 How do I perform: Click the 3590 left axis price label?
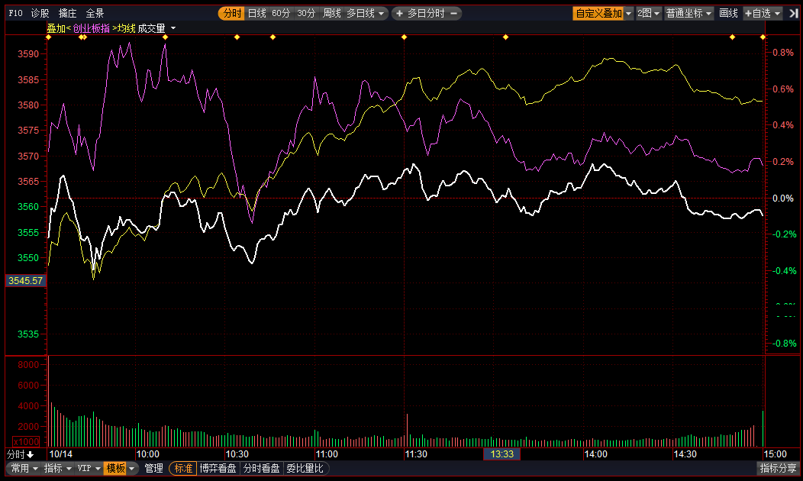[x=28, y=53]
